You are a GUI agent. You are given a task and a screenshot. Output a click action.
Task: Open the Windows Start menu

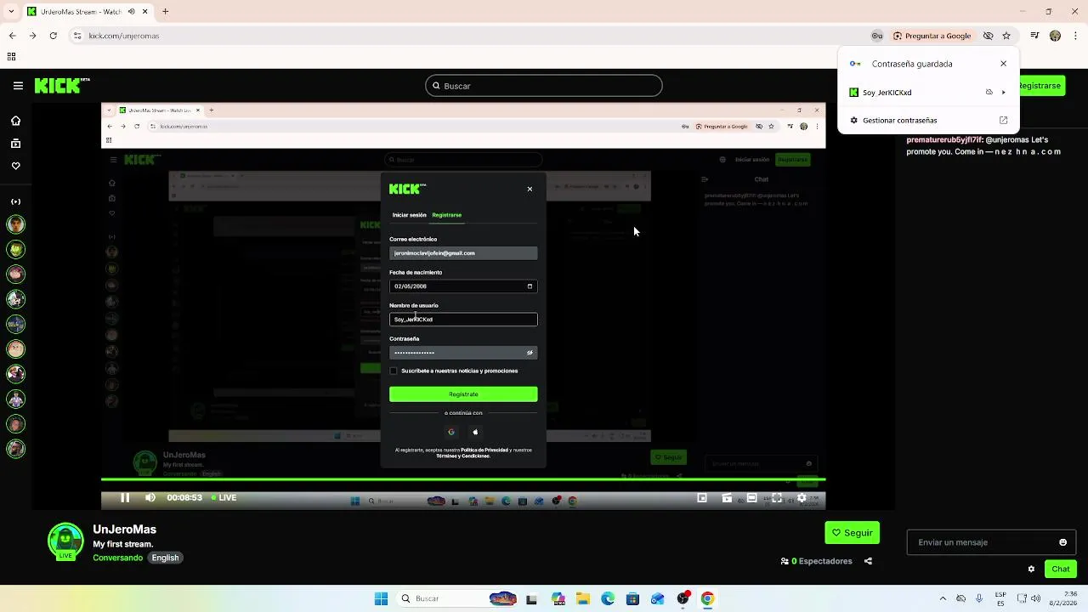coord(381,598)
